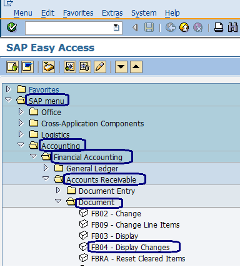Select Financial Accounting tree label
240x267 pixels.
pos(88,158)
